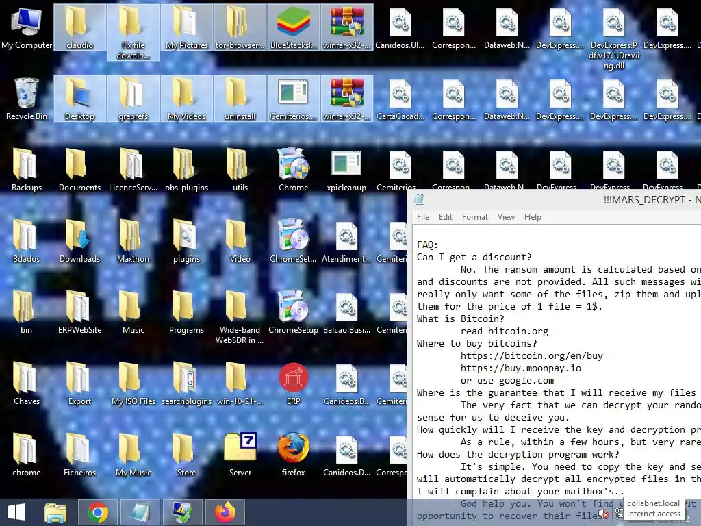Open the ChromeSetup installer icon

click(293, 312)
